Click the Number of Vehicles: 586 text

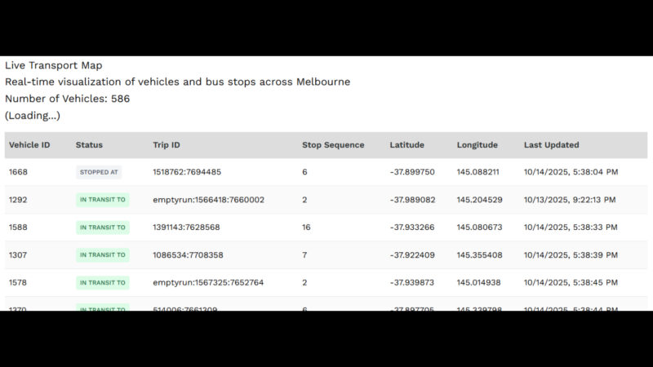(67, 99)
